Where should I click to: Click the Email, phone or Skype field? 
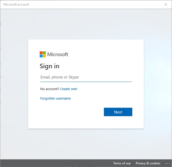86,77
